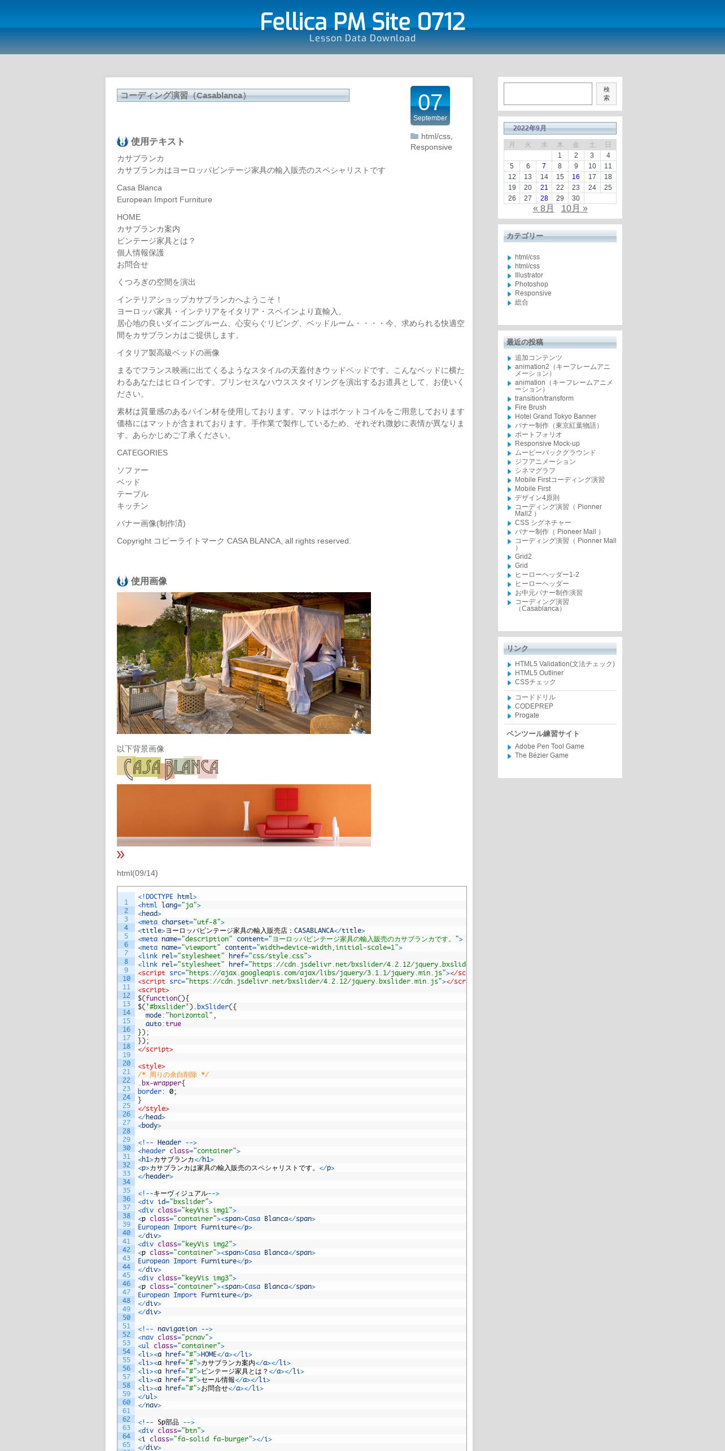Open recent post 追加コンテンツ
Screen dimensions: 725x1451
[539, 358]
